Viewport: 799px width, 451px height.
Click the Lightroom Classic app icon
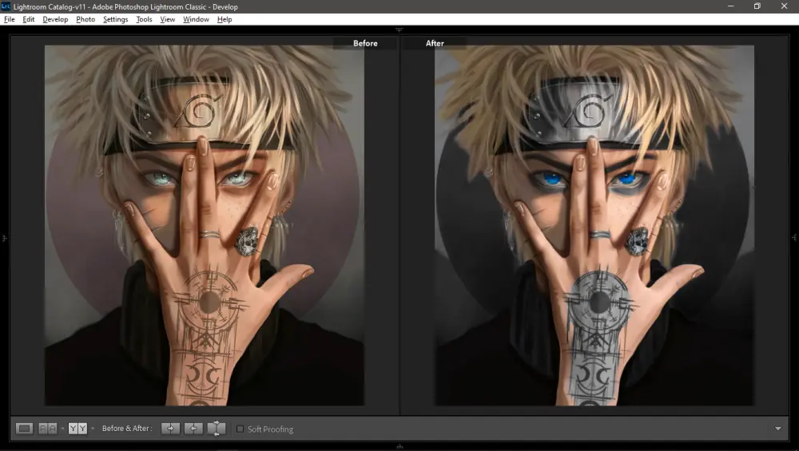[6, 6]
